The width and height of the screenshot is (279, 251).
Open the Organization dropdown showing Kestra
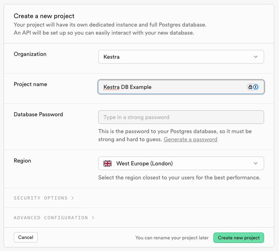coord(181,57)
